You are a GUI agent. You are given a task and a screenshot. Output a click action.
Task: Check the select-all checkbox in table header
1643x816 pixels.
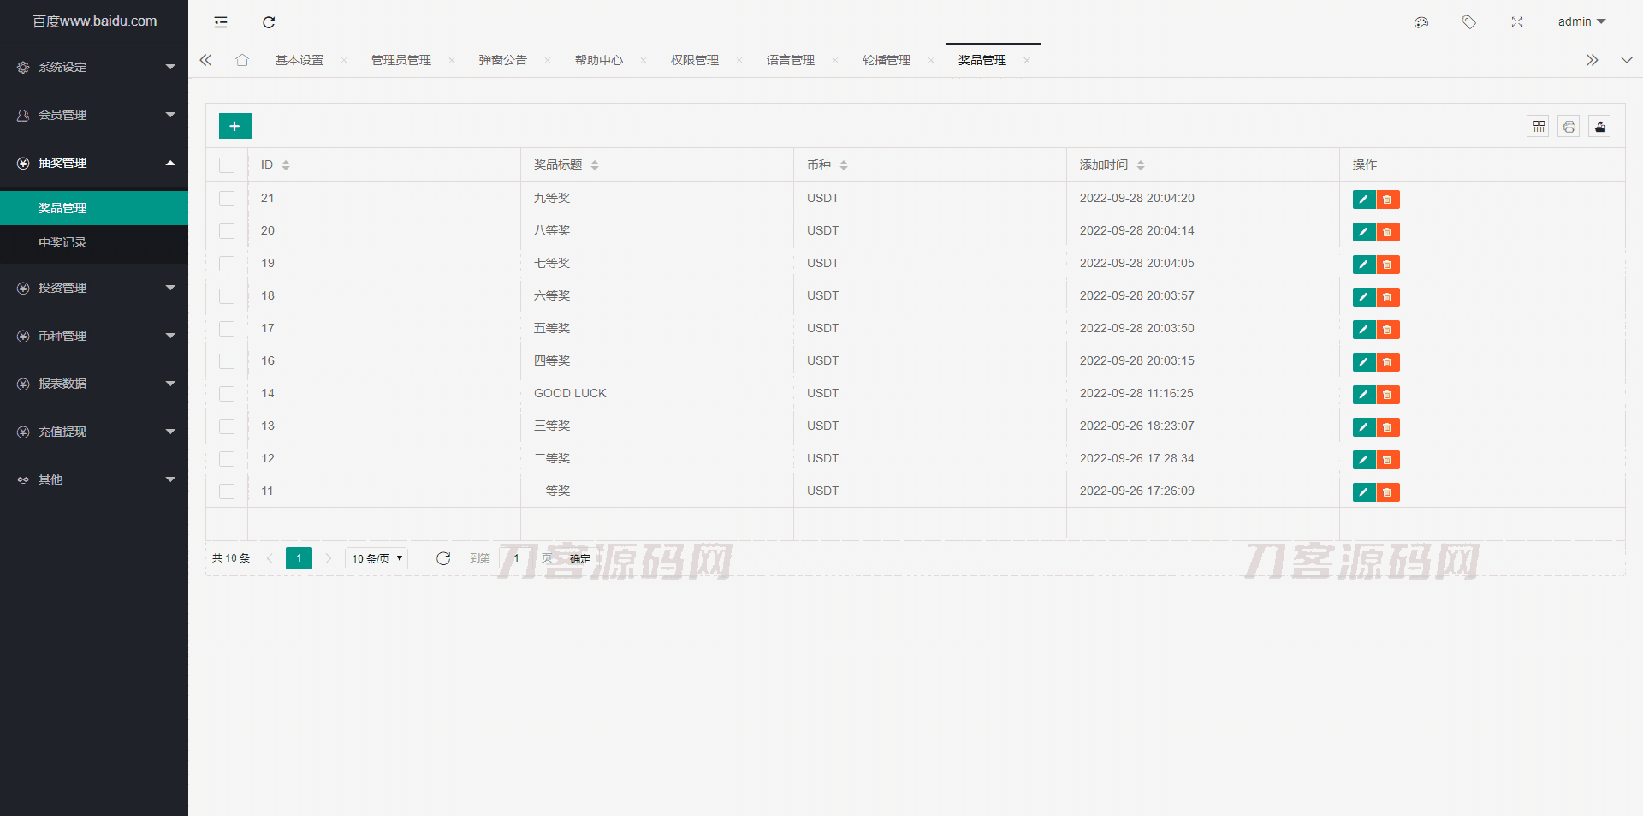[x=227, y=164]
